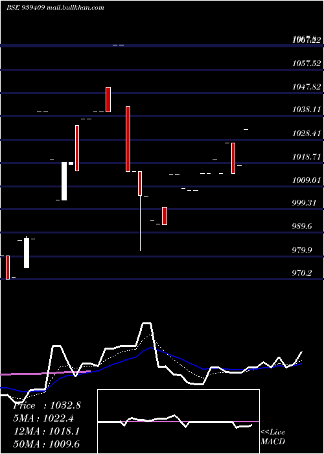324x454 pixels.
Task: Click the 1038.11 price axis label
Action: 307,110
